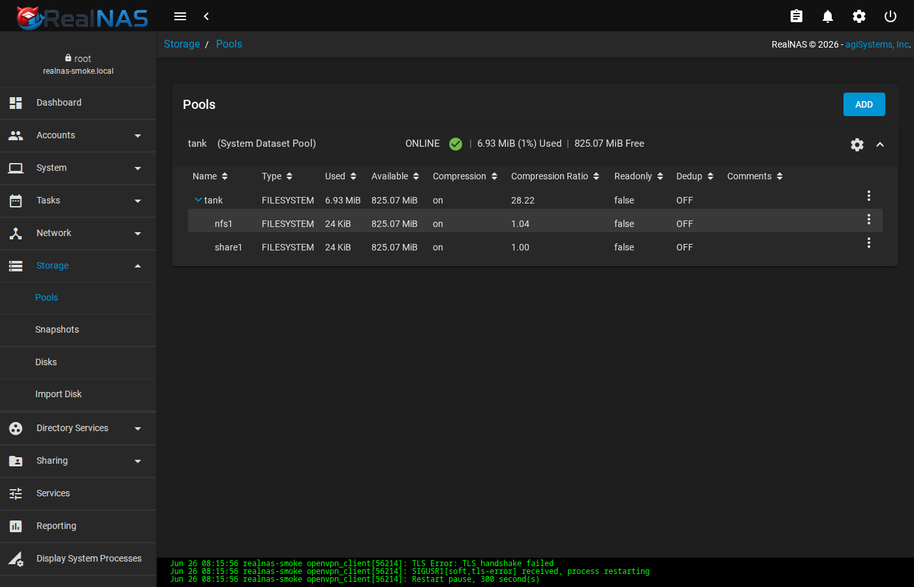Click the '825.07 MiB Free' text
The image size is (914, 587).
(x=609, y=143)
